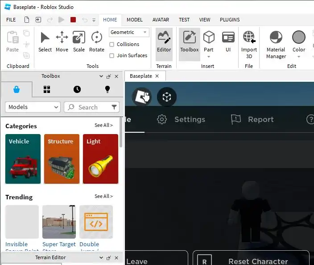This screenshot has width=314, height=265.
Task: Select the Double Jump script thumbnail
Action: tap(96, 222)
